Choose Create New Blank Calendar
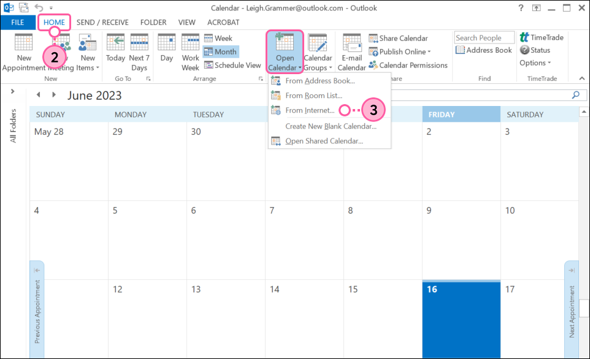This screenshot has height=359, width=590. tap(329, 126)
